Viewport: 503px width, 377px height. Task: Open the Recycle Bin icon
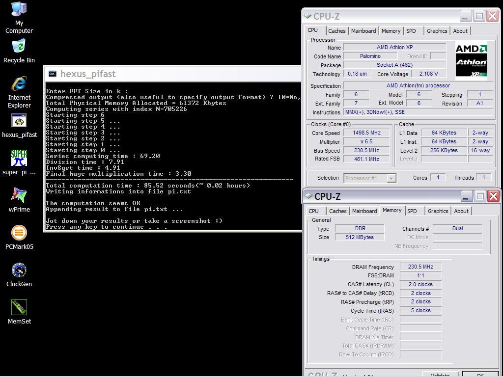pyautogui.click(x=19, y=51)
